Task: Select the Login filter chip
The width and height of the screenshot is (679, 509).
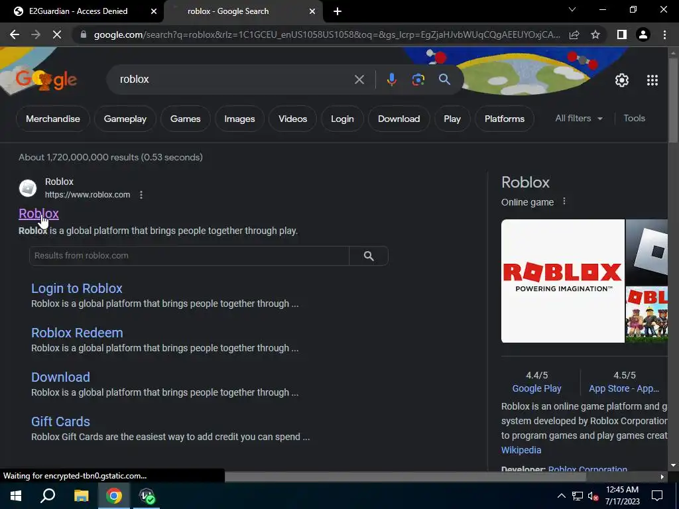Action: coord(343,119)
